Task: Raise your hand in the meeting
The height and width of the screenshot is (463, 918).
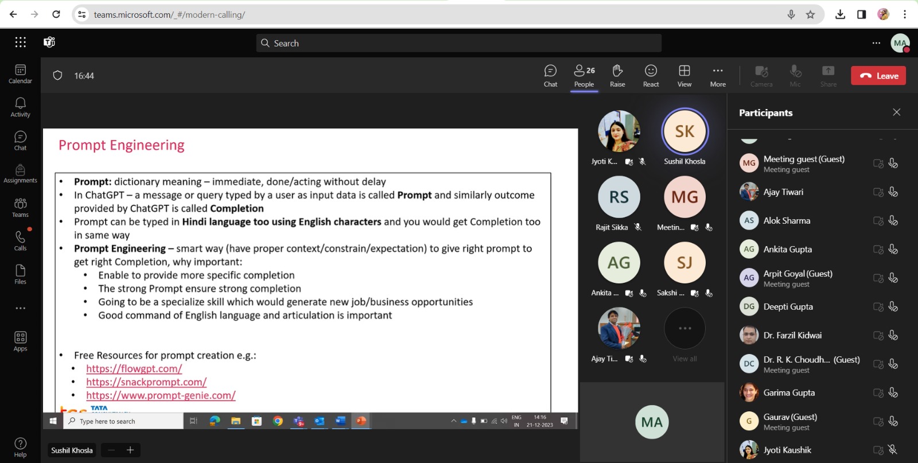Action: (617, 76)
